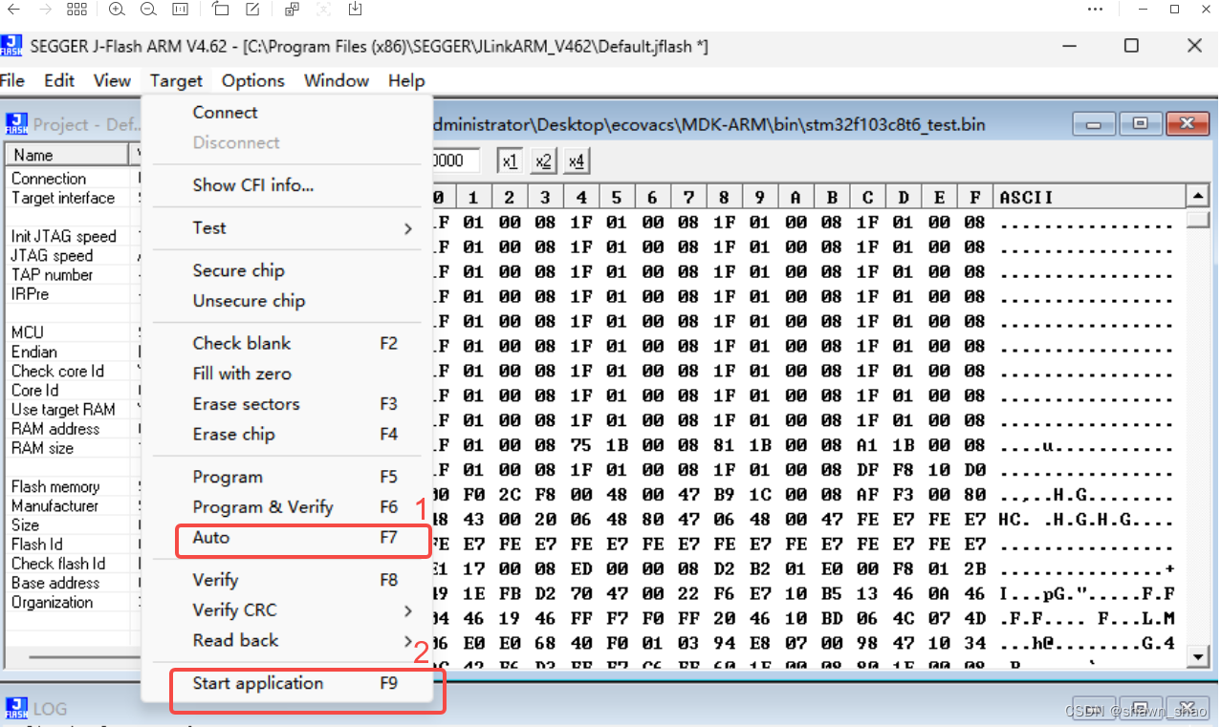Image resolution: width=1221 pixels, height=727 pixels.
Task: Click the hex view scroll down arrow
Action: tap(1198, 656)
